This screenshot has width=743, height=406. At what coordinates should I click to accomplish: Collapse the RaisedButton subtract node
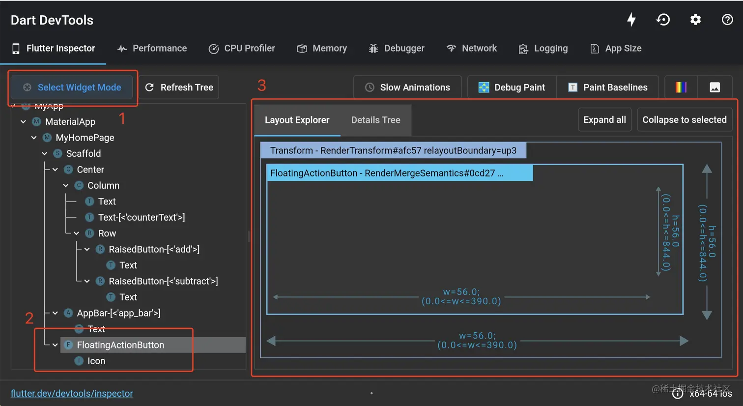(x=87, y=281)
